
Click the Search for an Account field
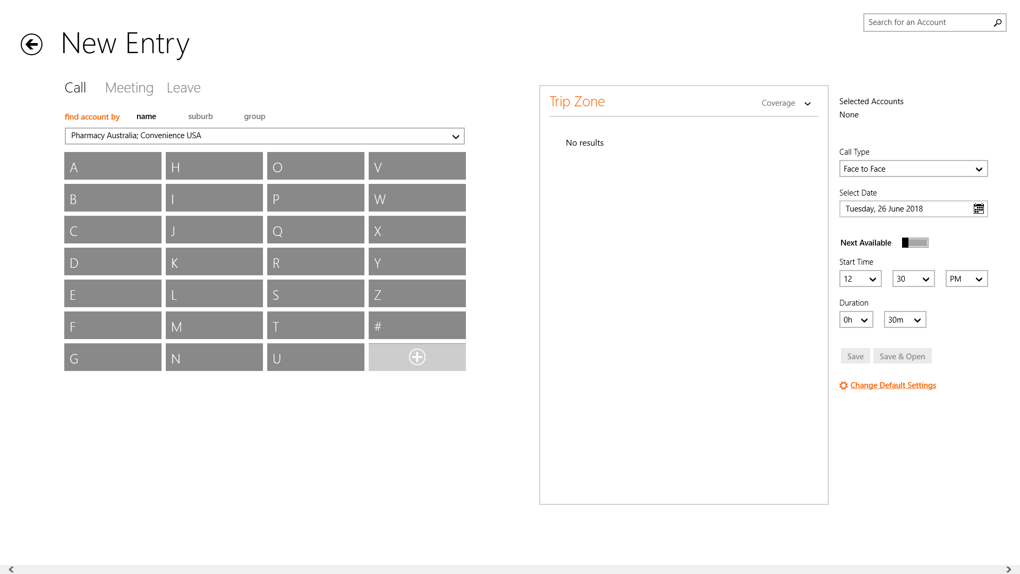(x=927, y=22)
